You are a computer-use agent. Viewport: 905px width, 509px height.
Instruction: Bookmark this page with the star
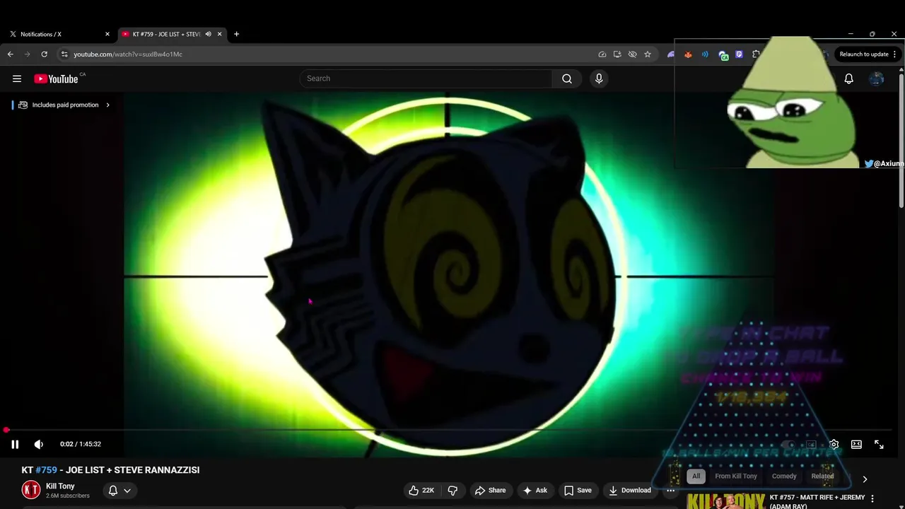tap(648, 54)
